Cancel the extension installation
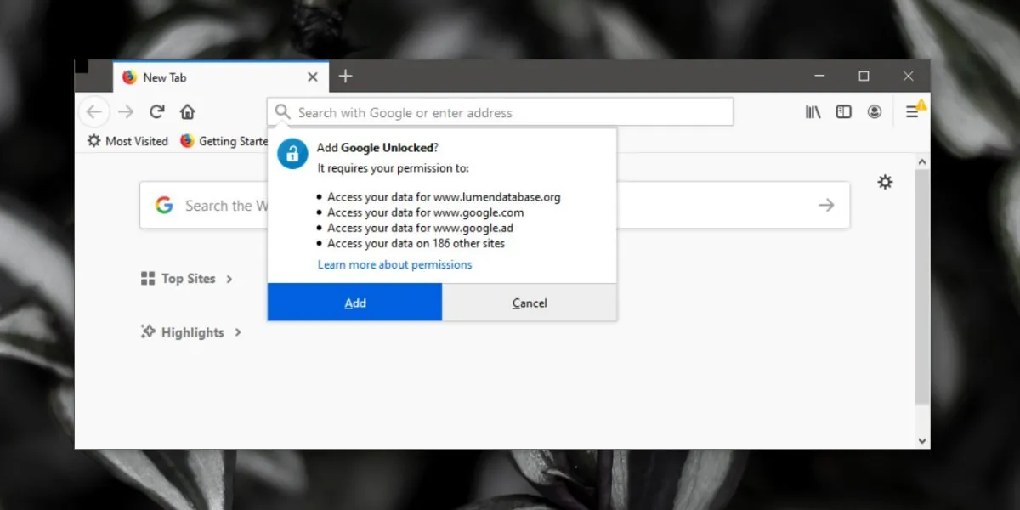The image size is (1020, 510). click(x=530, y=303)
